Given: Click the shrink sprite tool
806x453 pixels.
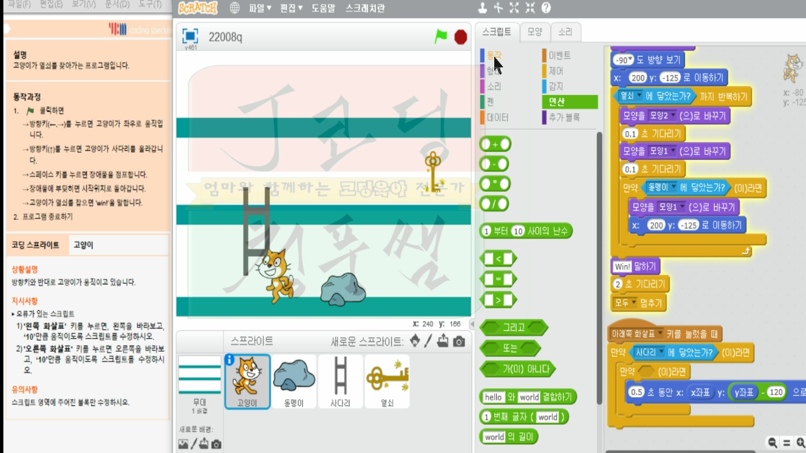Looking at the screenshot, I should pos(530,8).
